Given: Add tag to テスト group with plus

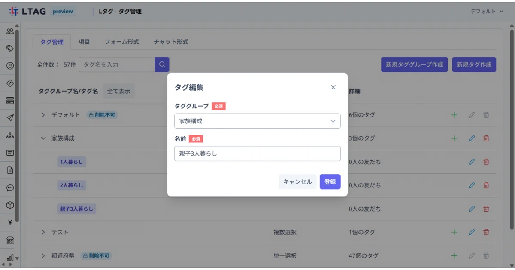Looking at the screenshot, I should 454,232.
